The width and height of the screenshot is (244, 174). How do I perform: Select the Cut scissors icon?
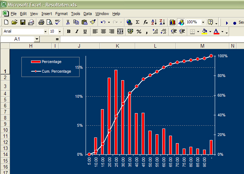(x=68, y=22)
